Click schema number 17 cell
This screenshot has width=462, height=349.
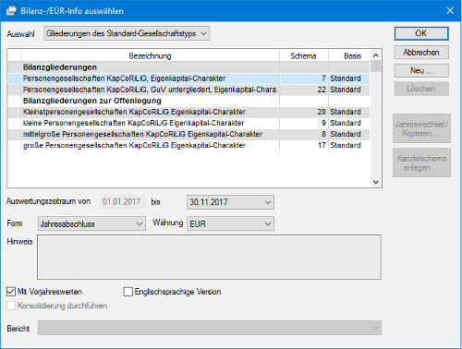pyautogui.click(x=304, y=145)
